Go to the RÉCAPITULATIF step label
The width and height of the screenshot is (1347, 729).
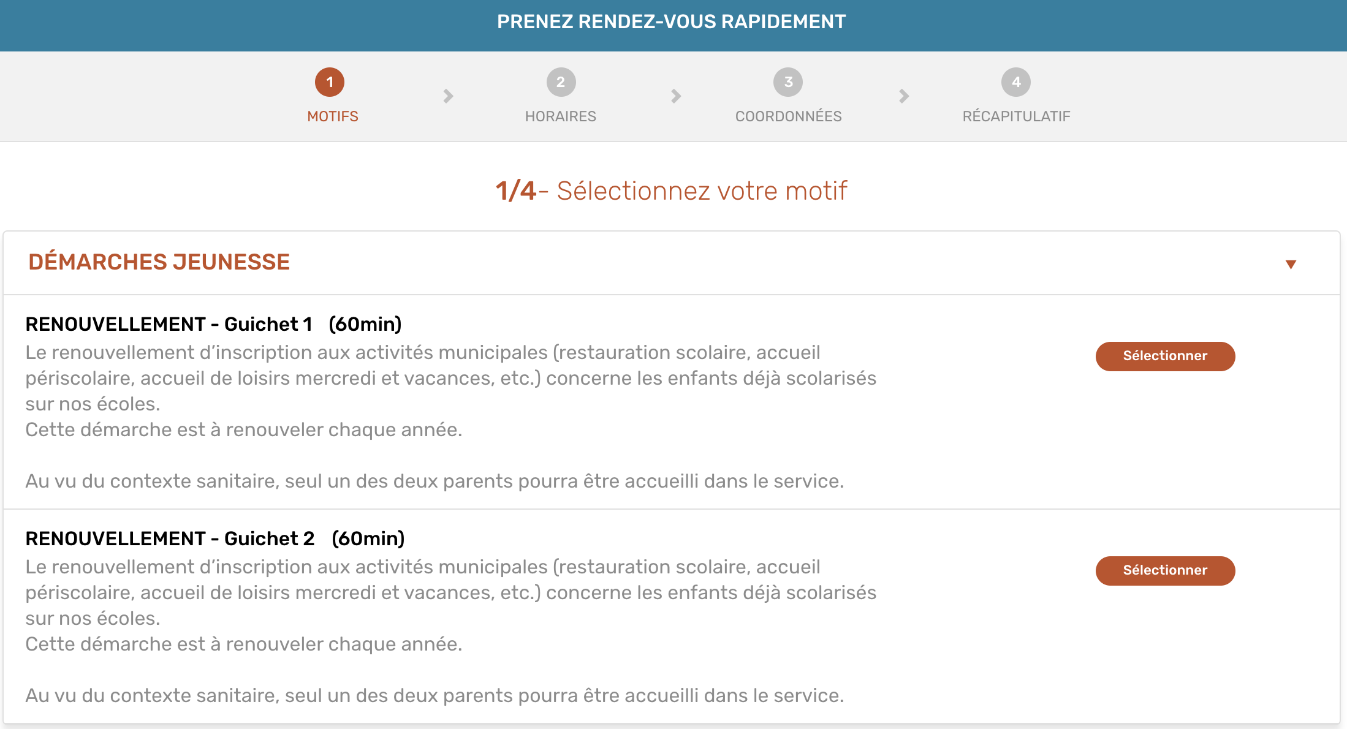point(1016,116)
